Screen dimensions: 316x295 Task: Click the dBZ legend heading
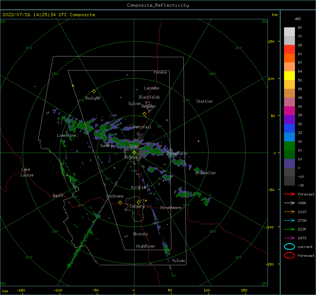(x=298, y=19)
